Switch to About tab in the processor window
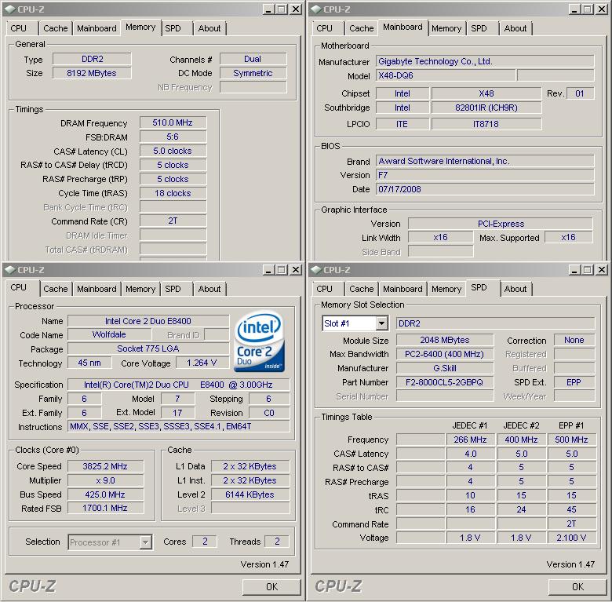612x602 pixels. 209,289
